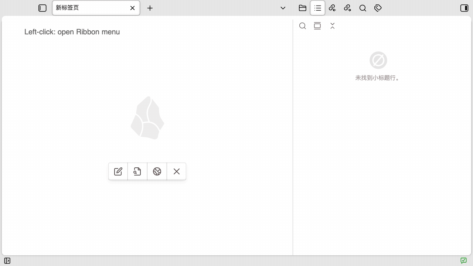Open the backlinks panel icon
The width and height of the screenshot is (473, 266).
tap(333, 8)
